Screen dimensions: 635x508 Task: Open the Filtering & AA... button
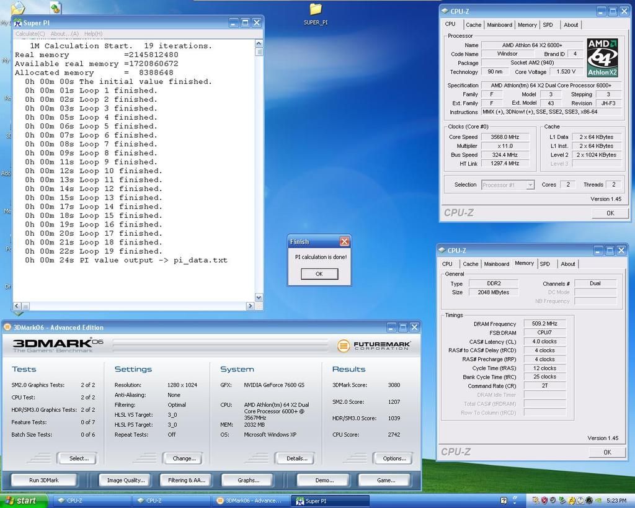tap(186, 480)
